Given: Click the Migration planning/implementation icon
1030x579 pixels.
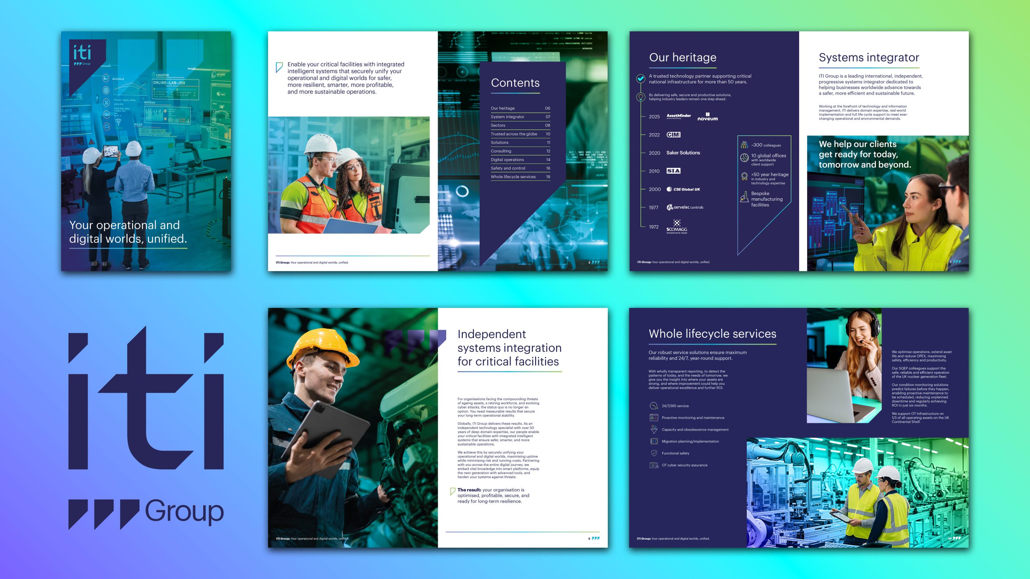Looking at the screenshot, I should click(654, 441).
